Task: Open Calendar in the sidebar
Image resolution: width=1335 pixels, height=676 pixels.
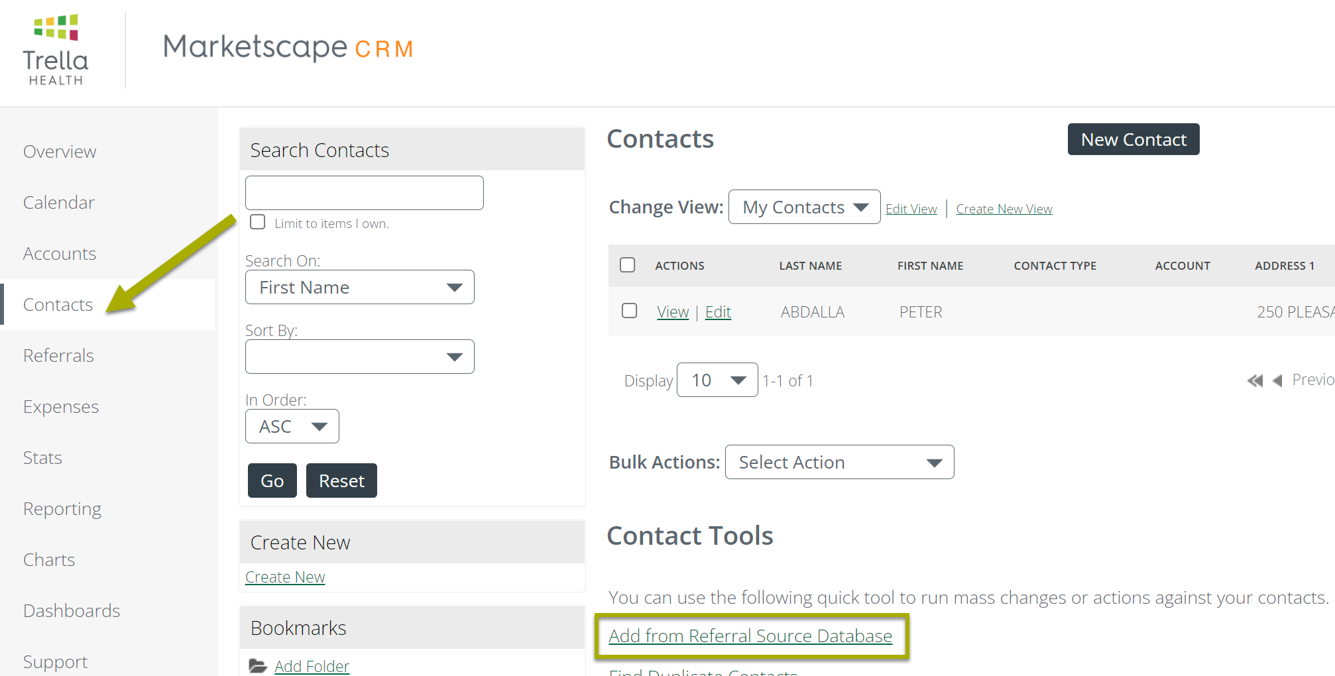Action: pos(58,203)
